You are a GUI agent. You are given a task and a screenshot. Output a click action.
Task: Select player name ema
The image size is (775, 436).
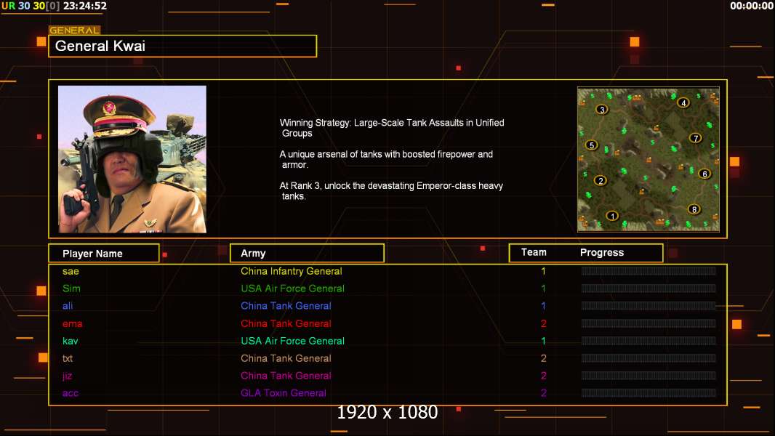72,323
